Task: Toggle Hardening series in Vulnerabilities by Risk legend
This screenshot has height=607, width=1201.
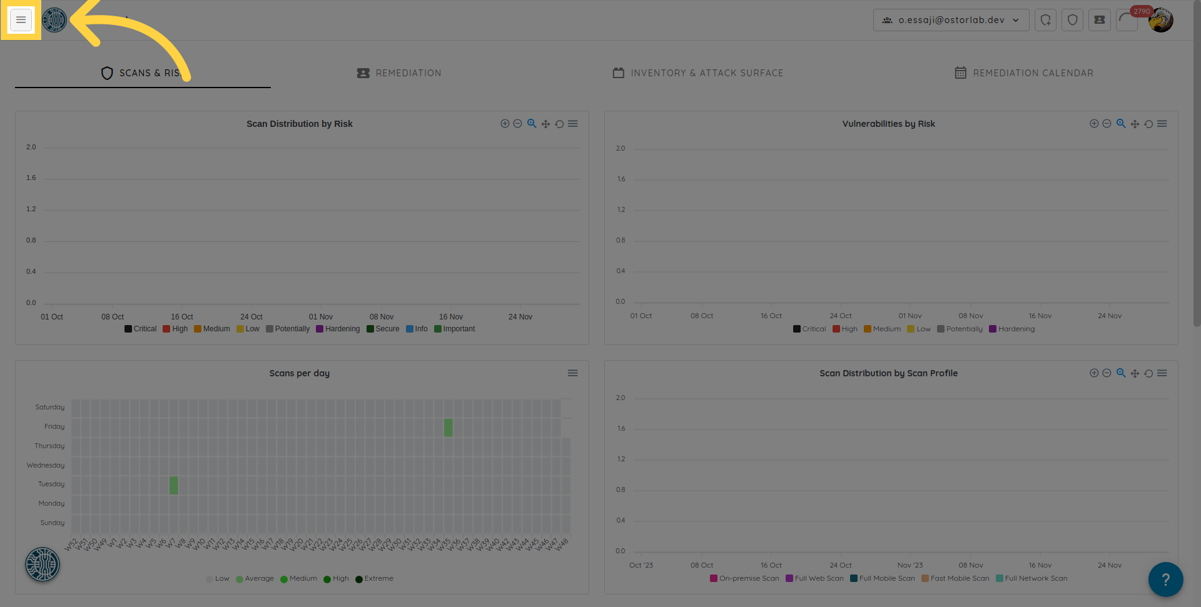Action: tap(1011, 329)
